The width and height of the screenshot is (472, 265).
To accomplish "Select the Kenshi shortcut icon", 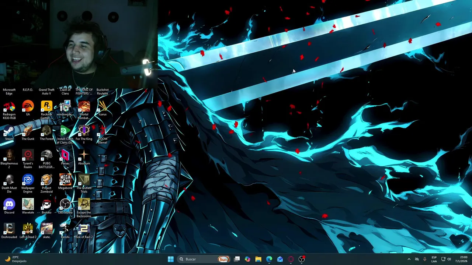I will coord(65,229).
